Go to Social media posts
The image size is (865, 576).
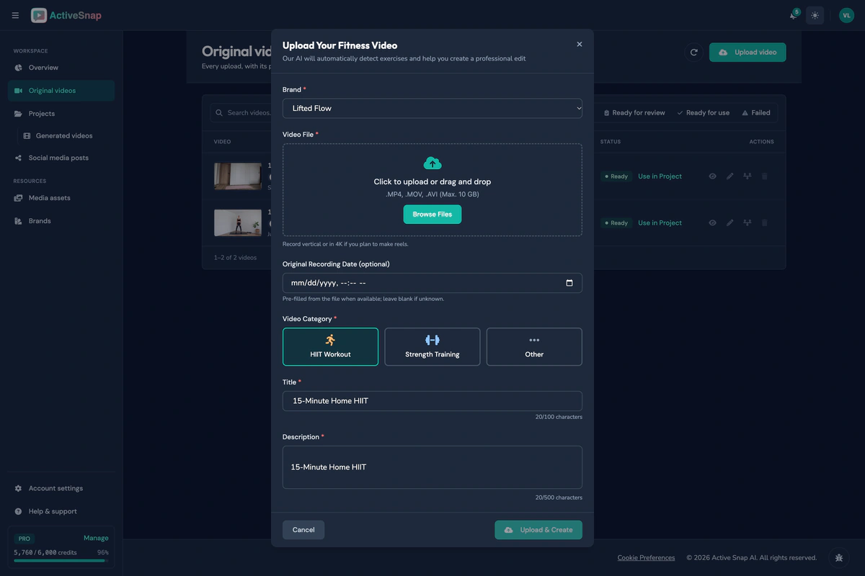coord(61,158)
